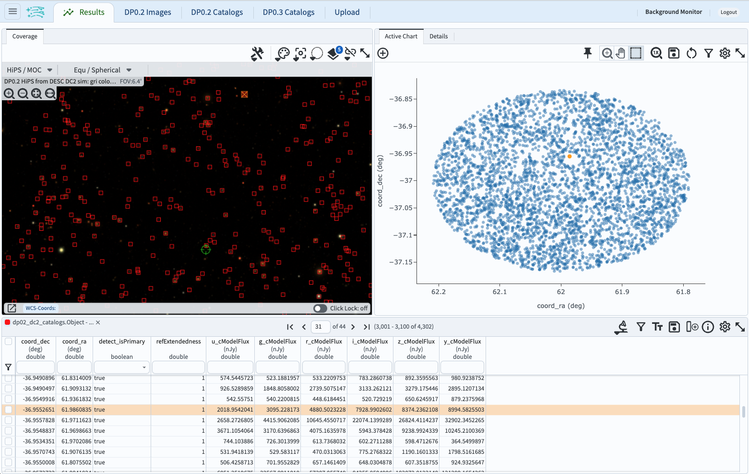Switch to the chart Details tab
This screenshot has width=749, height=474.
pos(438,36)
